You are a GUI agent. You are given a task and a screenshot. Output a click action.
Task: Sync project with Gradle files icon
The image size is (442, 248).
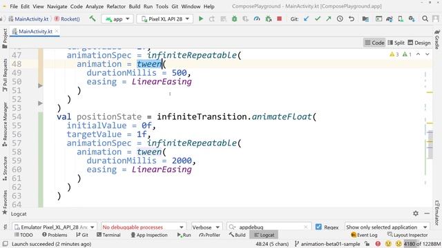point(390,19)
